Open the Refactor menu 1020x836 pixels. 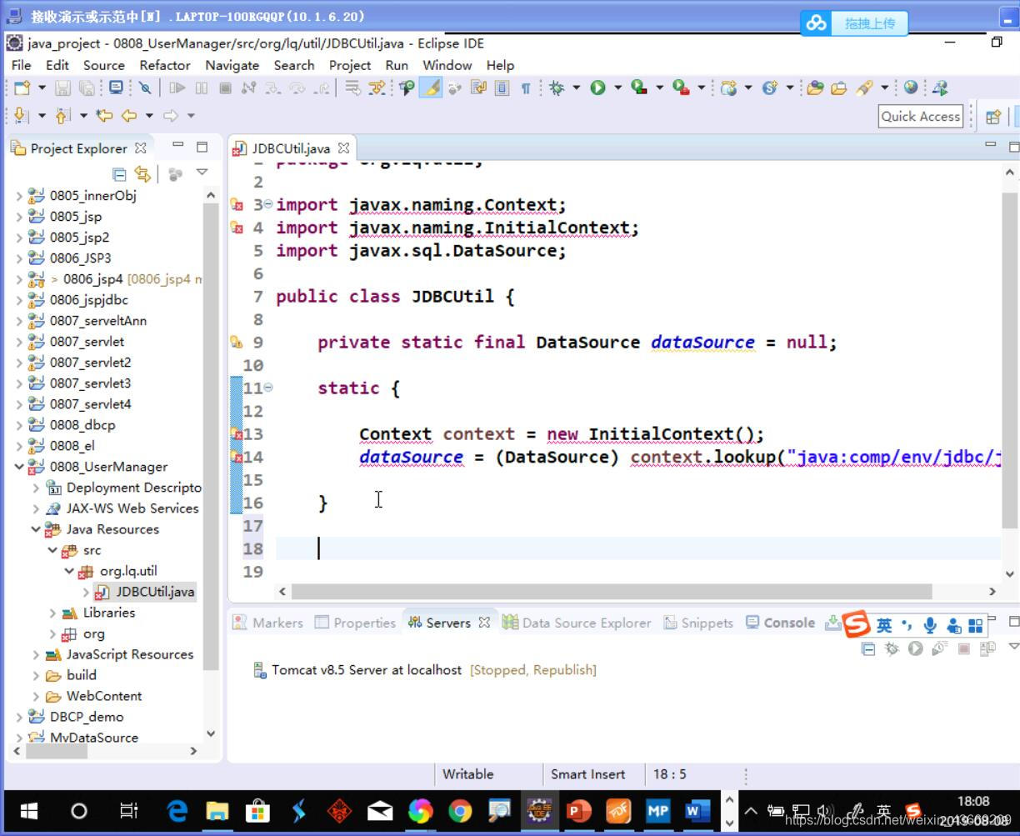165,65
